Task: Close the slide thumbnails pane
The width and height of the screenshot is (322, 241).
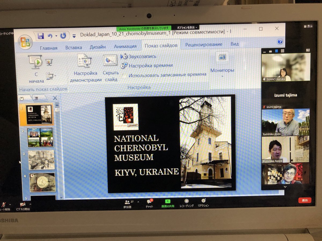Action: [x=55, y=98]
